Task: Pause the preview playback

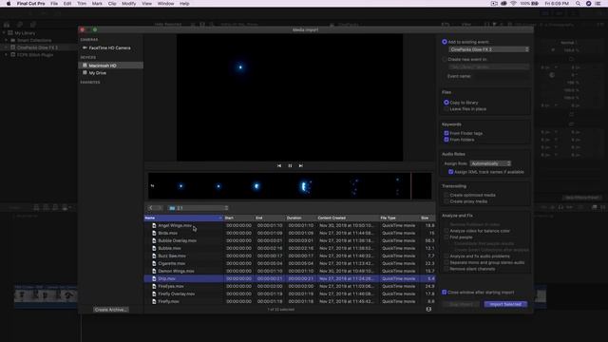Action: (x=290, y=165)
